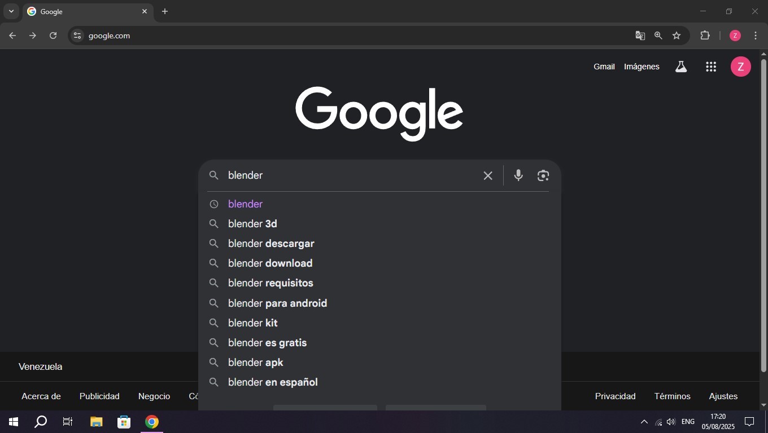Select suggestion blender para android

(x=379, y=303)
